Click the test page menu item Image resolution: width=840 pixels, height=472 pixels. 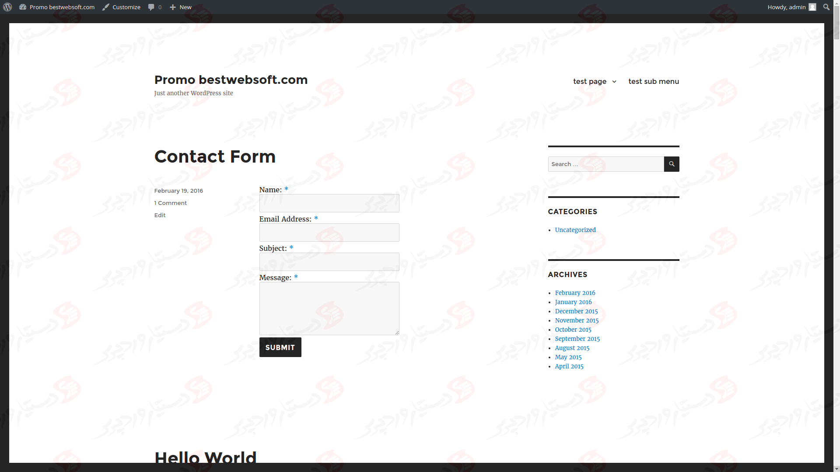(590, 81)
